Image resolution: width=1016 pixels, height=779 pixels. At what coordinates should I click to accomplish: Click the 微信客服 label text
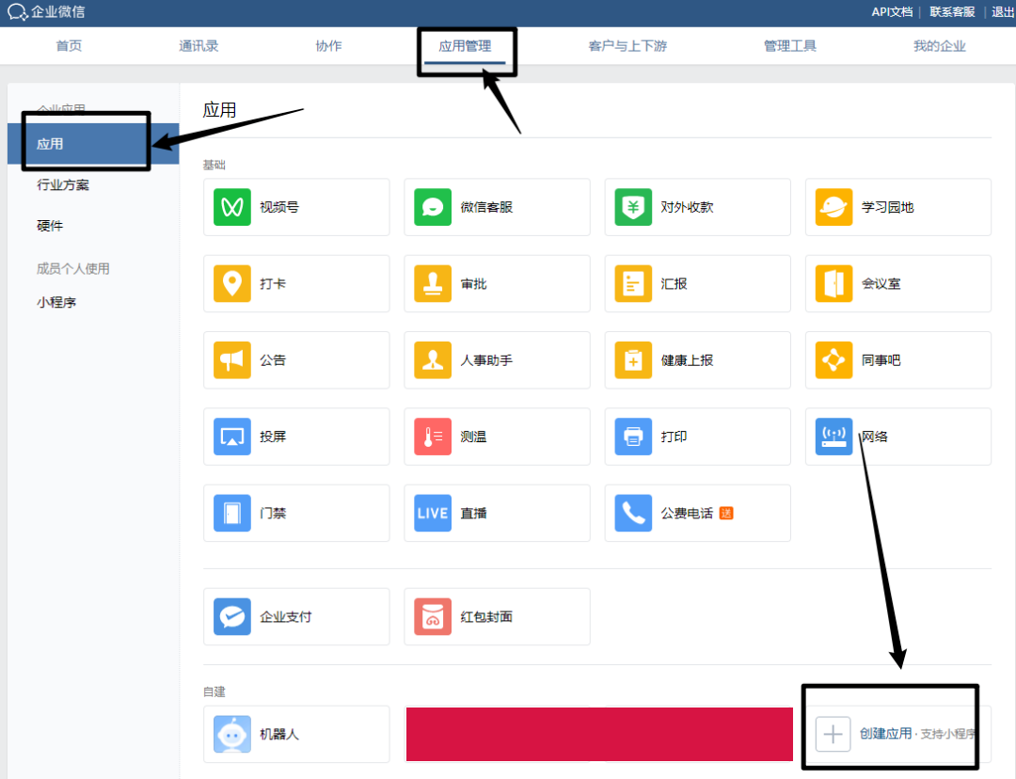coord(486,207)
